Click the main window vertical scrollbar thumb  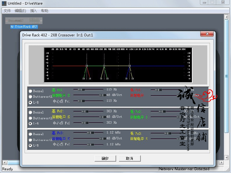(x=226, y=76)
